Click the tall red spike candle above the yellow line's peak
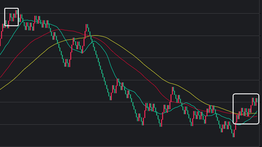Screen dimensions: 262x147 tap(86, 28)
